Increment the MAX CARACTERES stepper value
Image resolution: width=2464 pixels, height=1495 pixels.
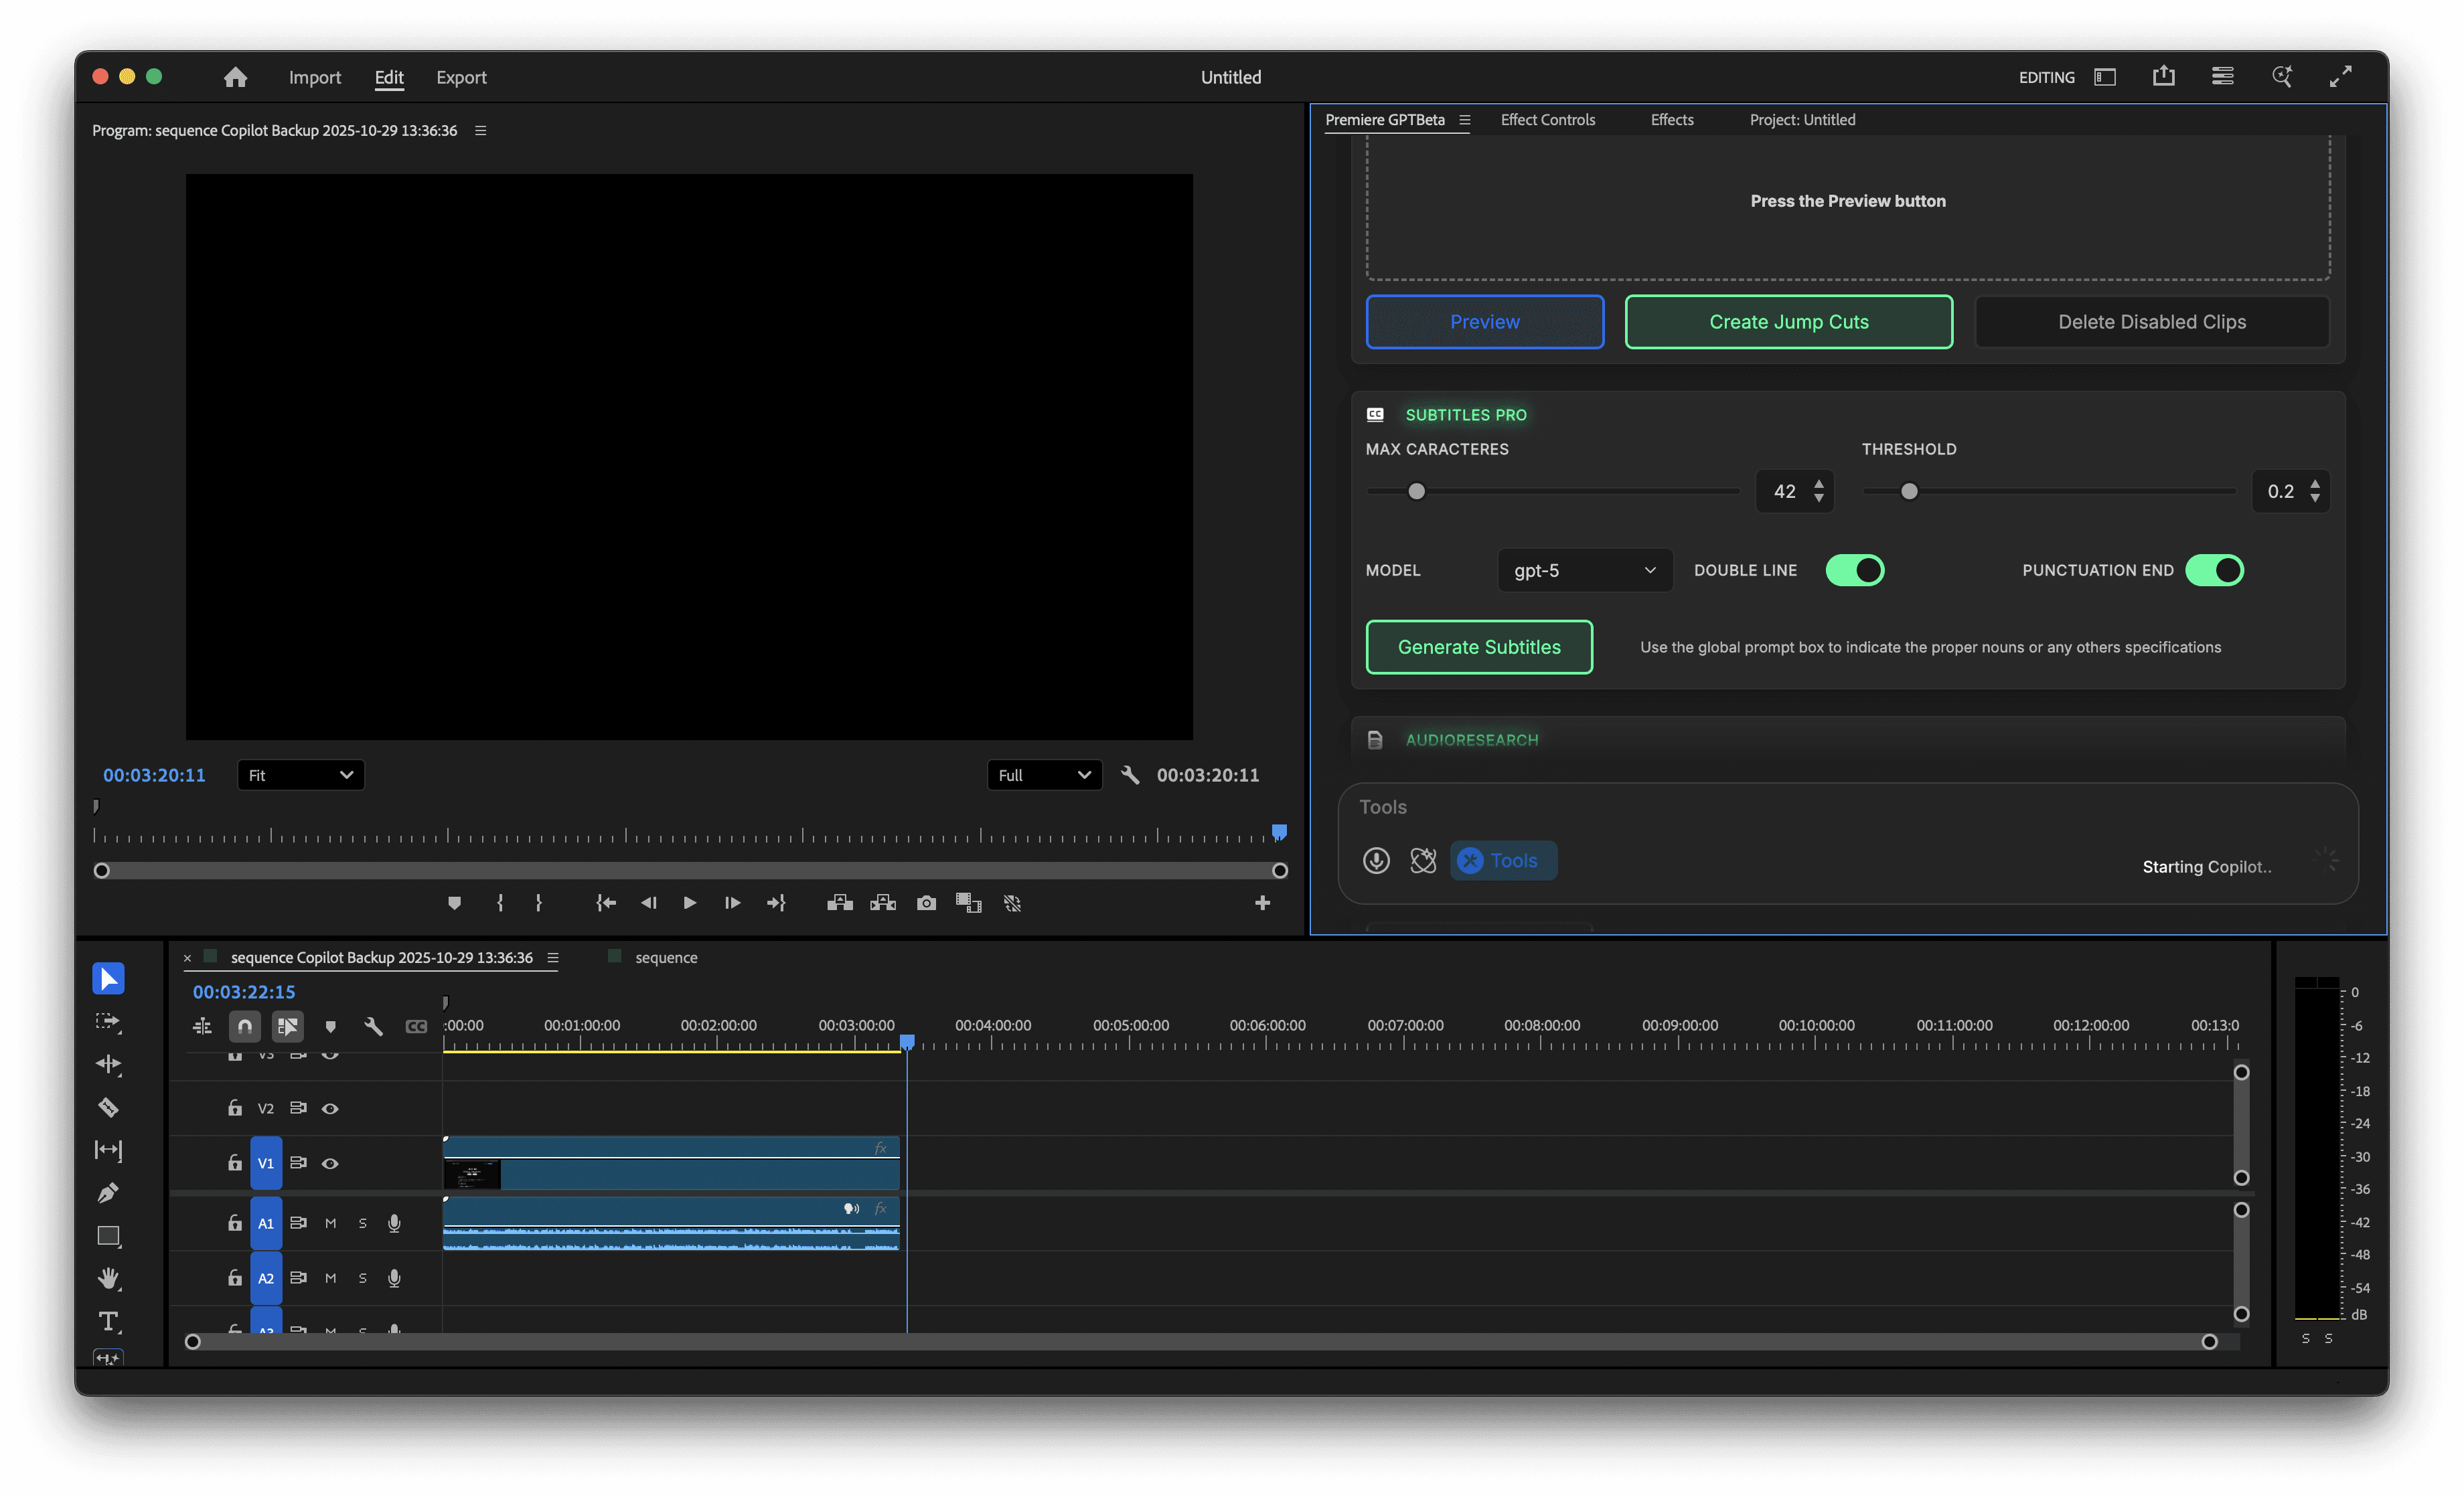tap(1818, 484)
